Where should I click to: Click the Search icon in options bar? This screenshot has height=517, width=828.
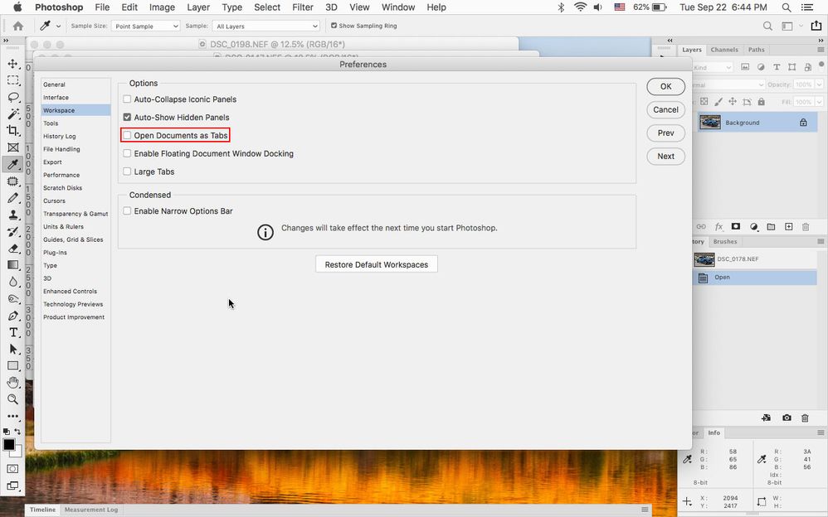pyautogui.click(x=767, y=26)
